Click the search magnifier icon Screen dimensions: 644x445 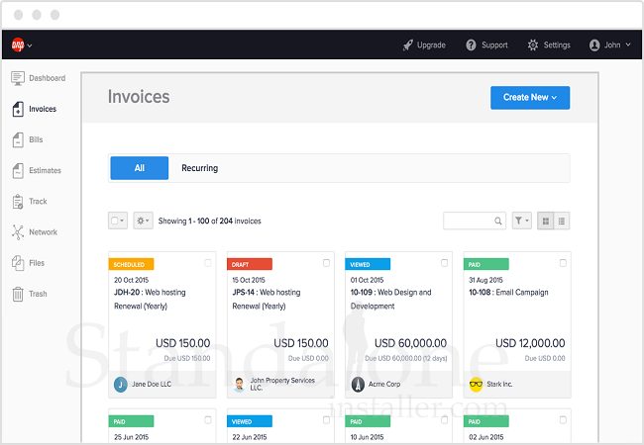(x=498, y=221)
